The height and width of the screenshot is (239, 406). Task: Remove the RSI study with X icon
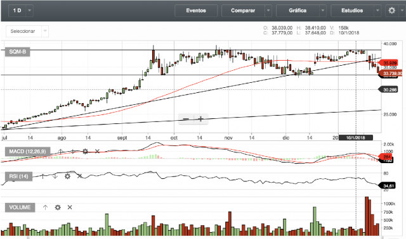pyautogui.click(x=79, y=176)
